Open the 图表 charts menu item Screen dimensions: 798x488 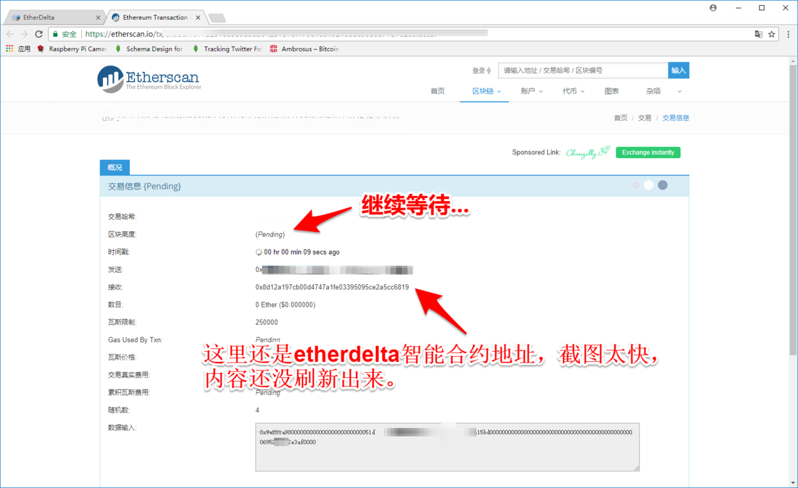pyautogui.click(x=611, y=91)
